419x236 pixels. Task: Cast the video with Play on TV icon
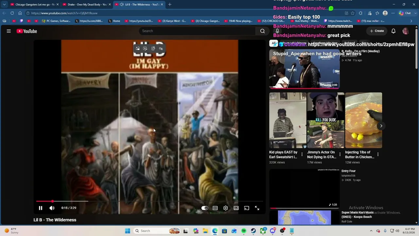tap(246, 208)
